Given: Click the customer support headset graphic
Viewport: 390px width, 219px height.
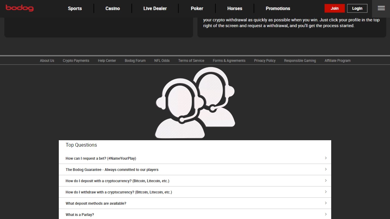Looking at the screenshot, I should [x=195, y=103].
